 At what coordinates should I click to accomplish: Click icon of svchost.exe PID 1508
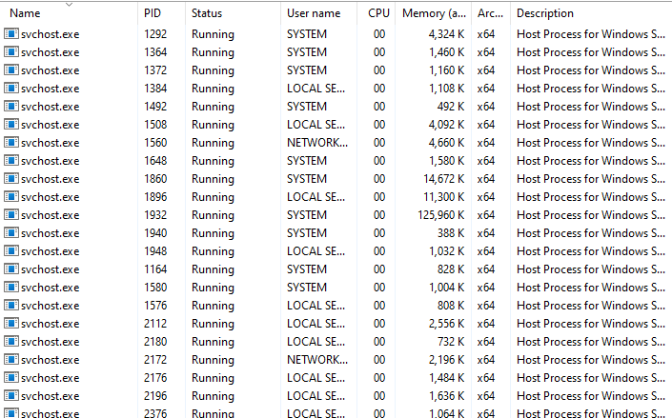coord(11,124)
